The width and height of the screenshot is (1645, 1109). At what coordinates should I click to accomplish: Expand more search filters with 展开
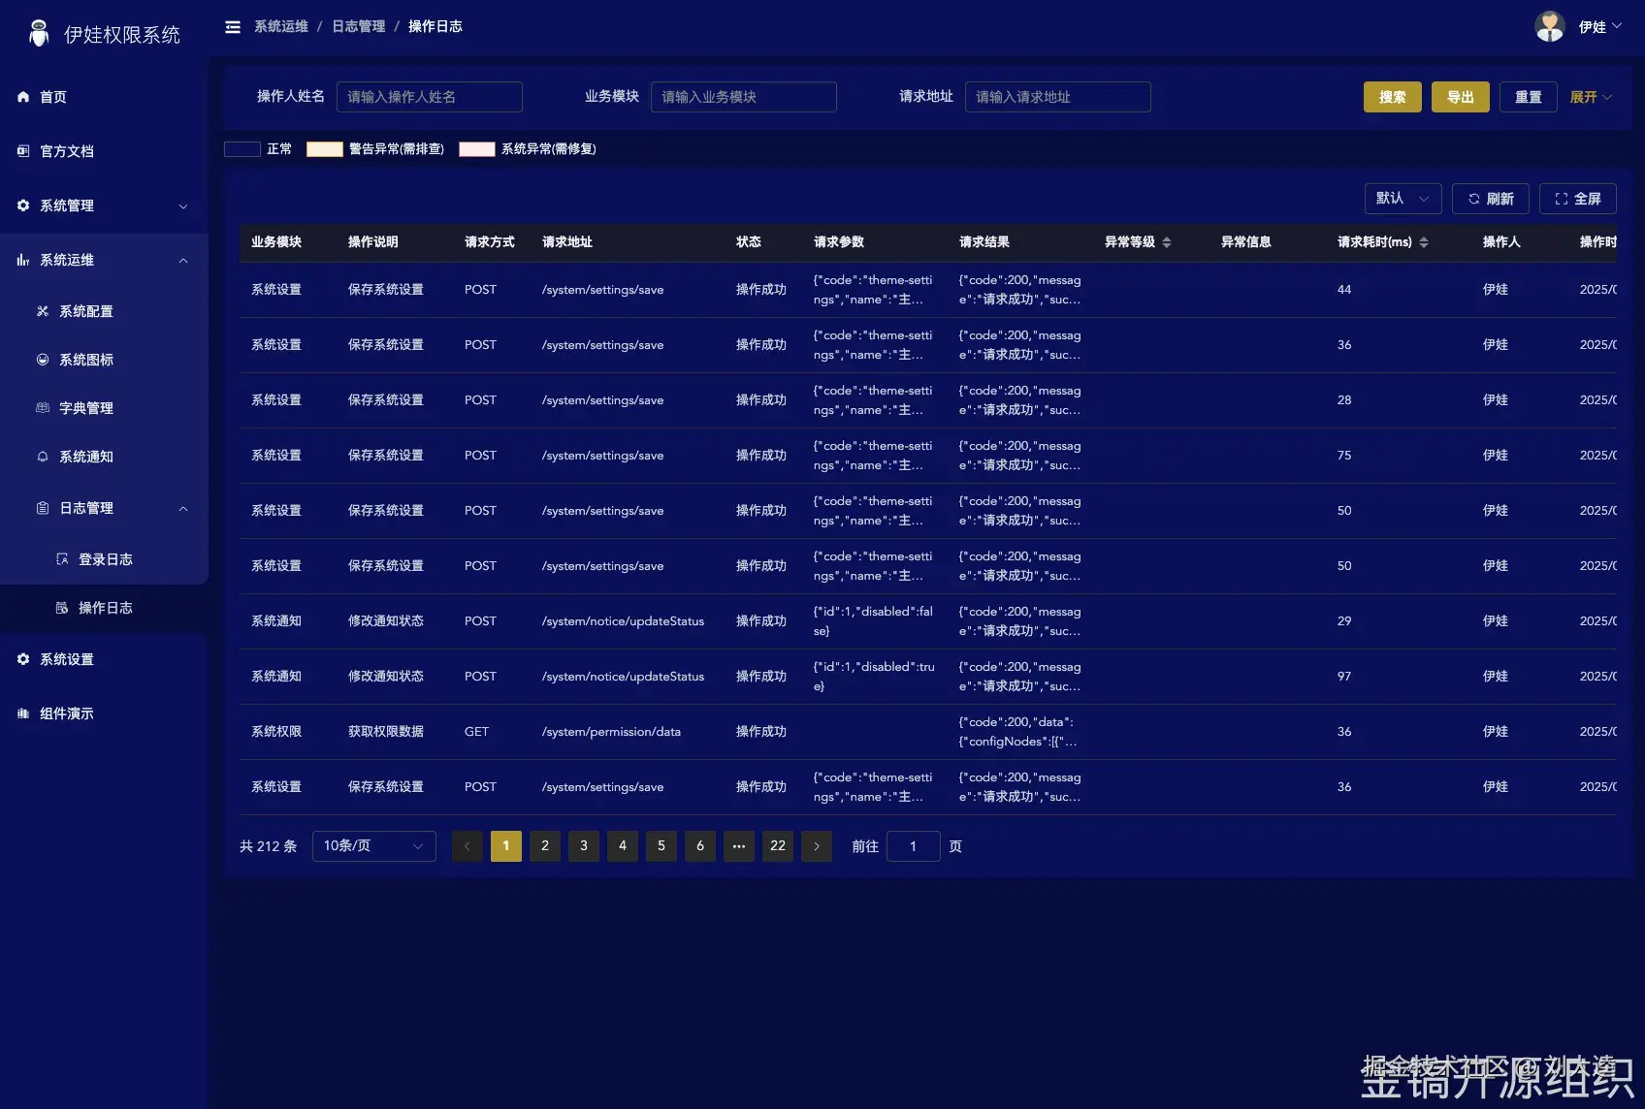pos(1591,97)
